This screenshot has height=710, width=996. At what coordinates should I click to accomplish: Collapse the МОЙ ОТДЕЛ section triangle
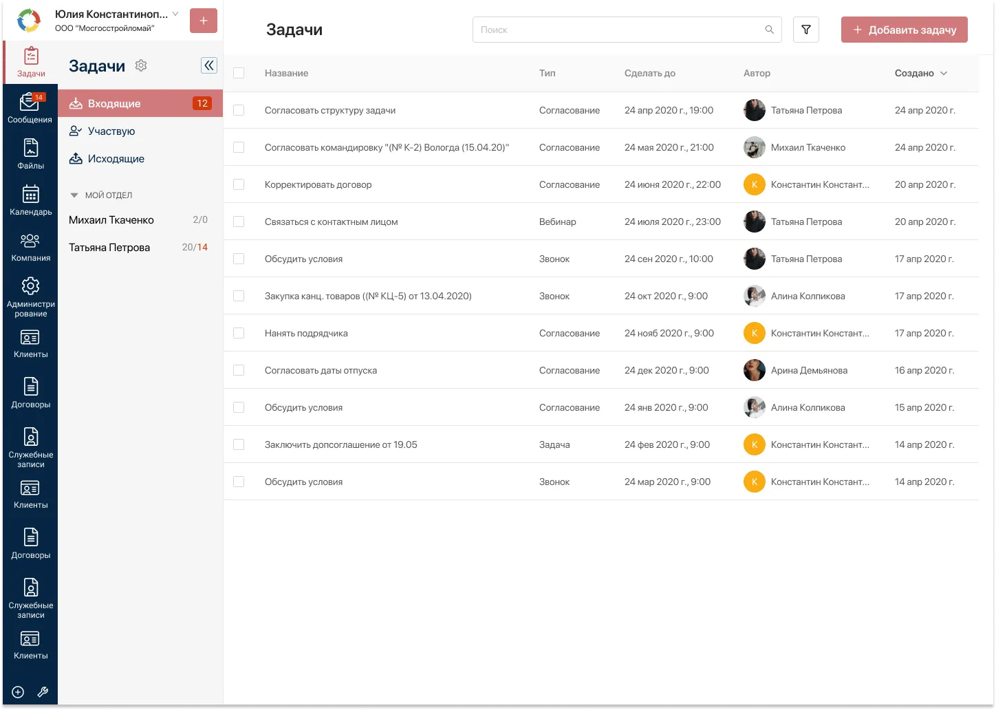click(74, 195)
